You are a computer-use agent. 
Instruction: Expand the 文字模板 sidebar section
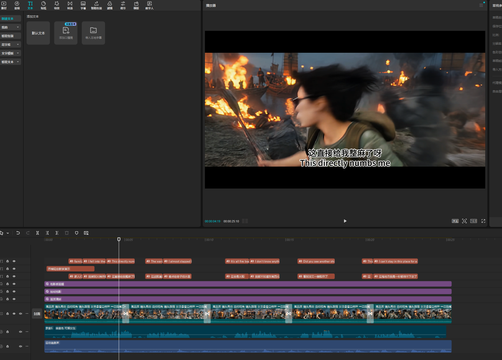(10, 53)
